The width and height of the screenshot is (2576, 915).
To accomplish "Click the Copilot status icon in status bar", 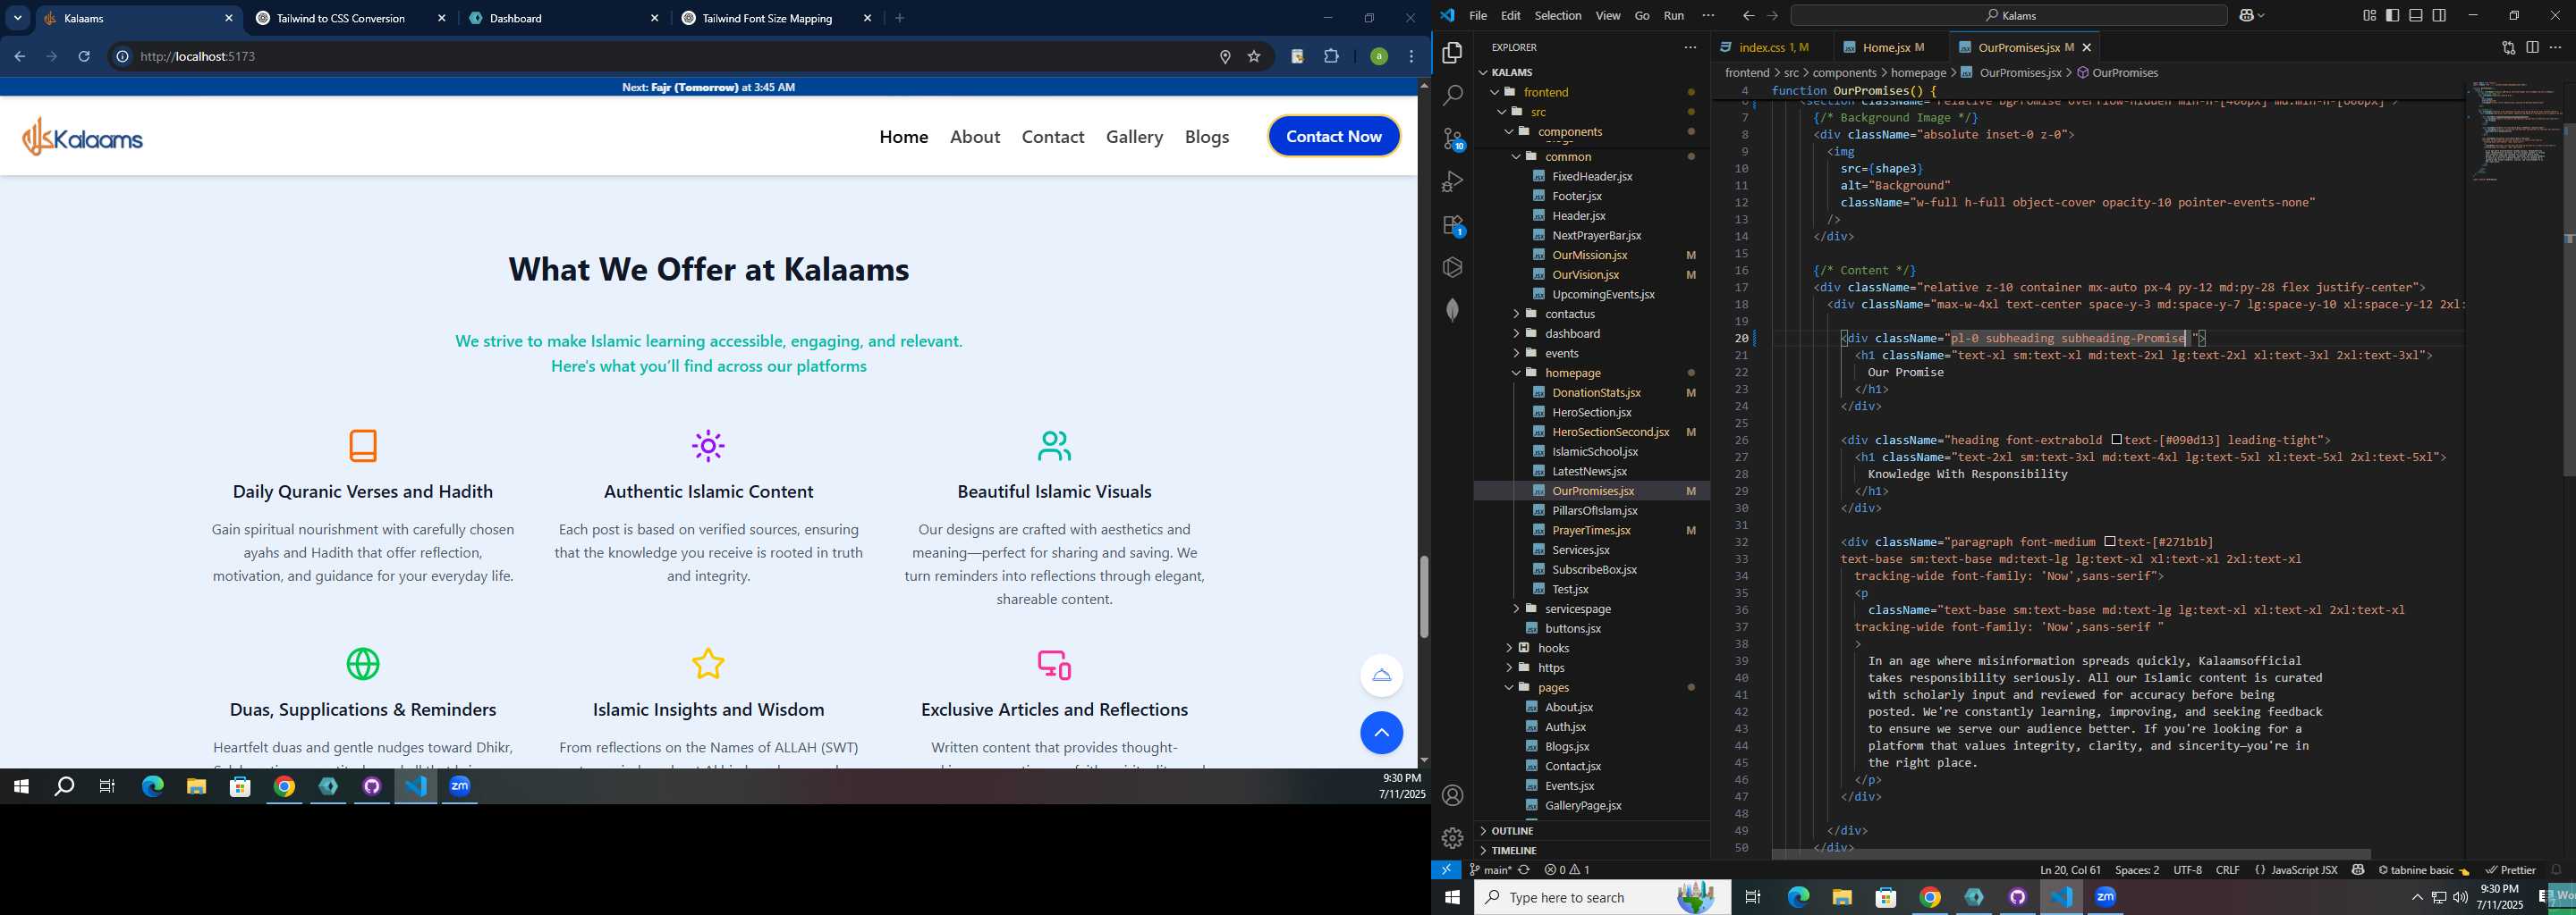I will click(x=2358, y=870).
